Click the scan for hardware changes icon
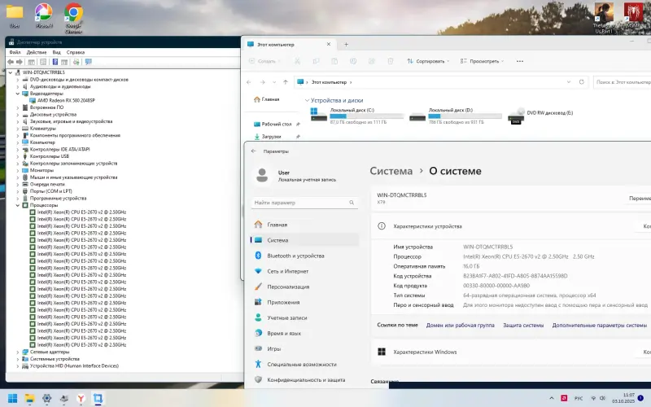 coord(77,62)
